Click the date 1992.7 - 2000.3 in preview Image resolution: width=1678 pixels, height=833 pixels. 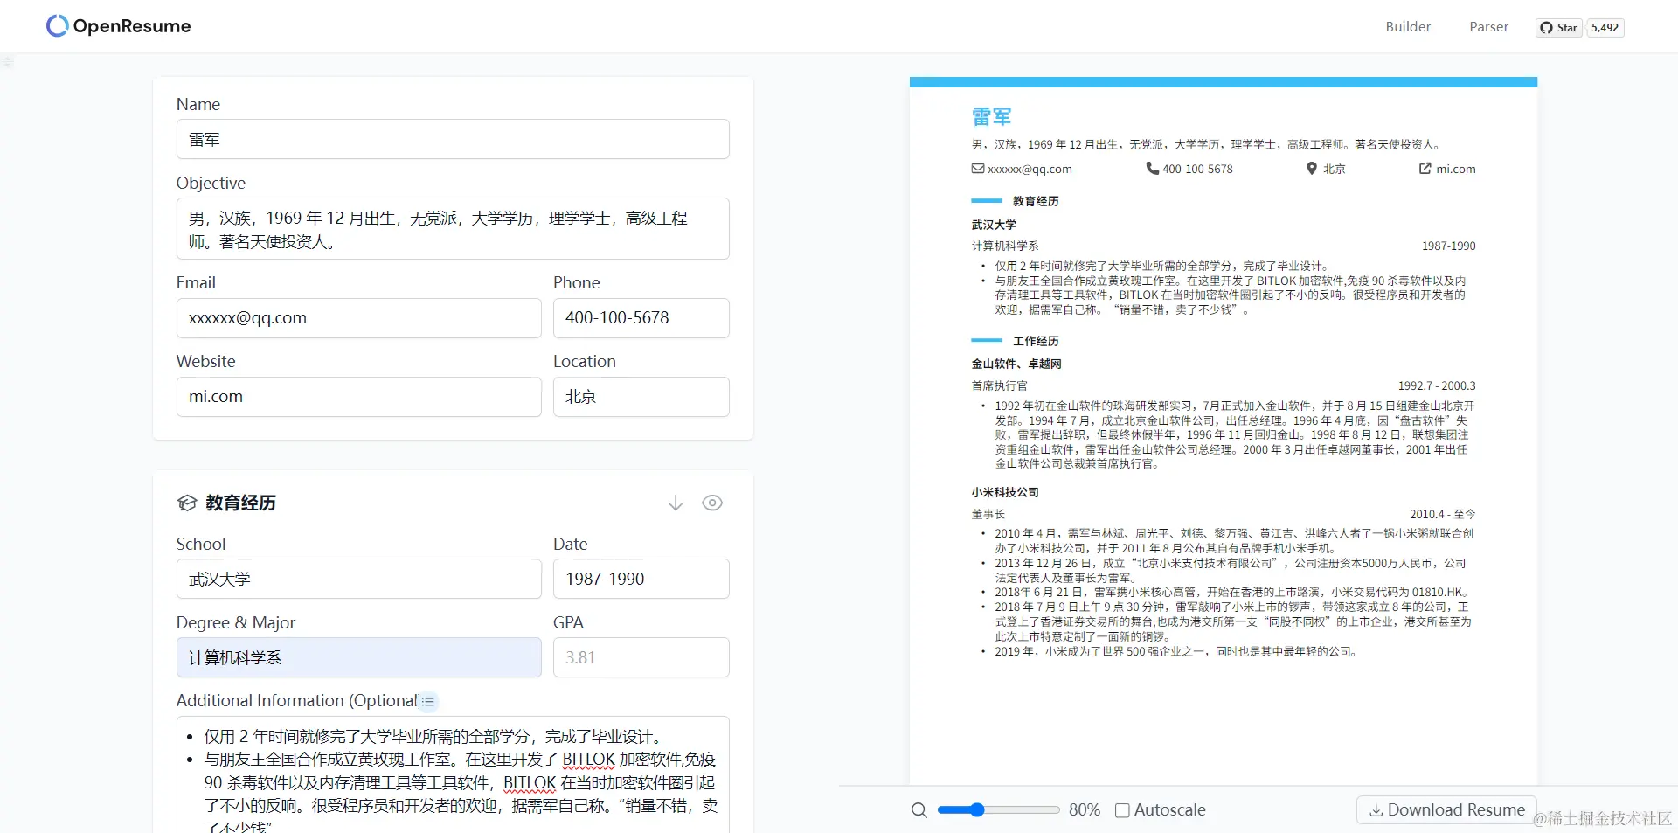(1437, 385)
